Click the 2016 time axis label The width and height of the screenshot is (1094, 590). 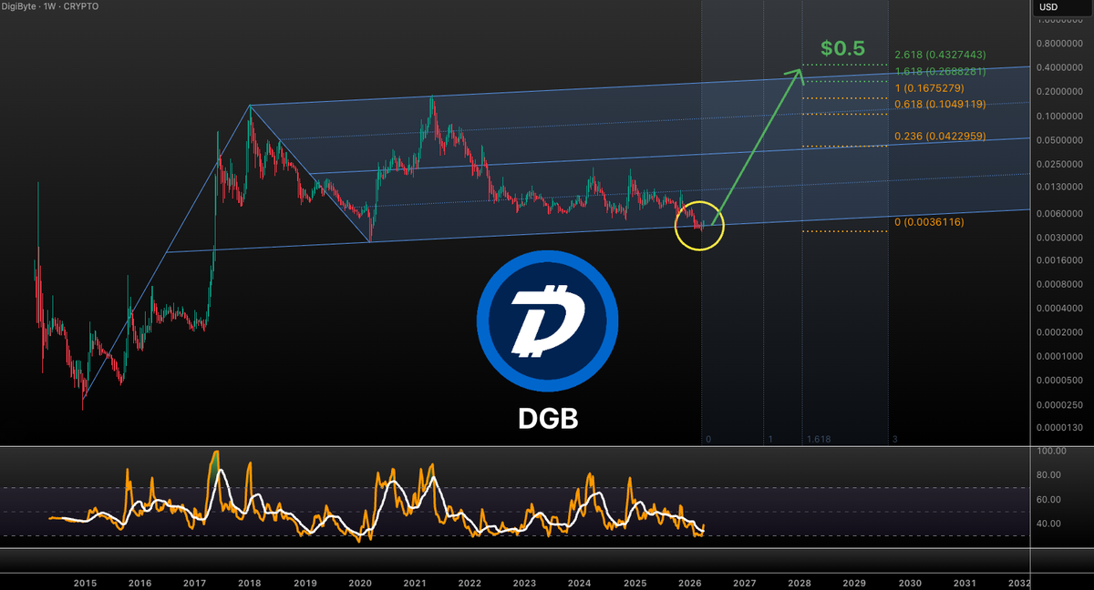[x=139, y=582]
